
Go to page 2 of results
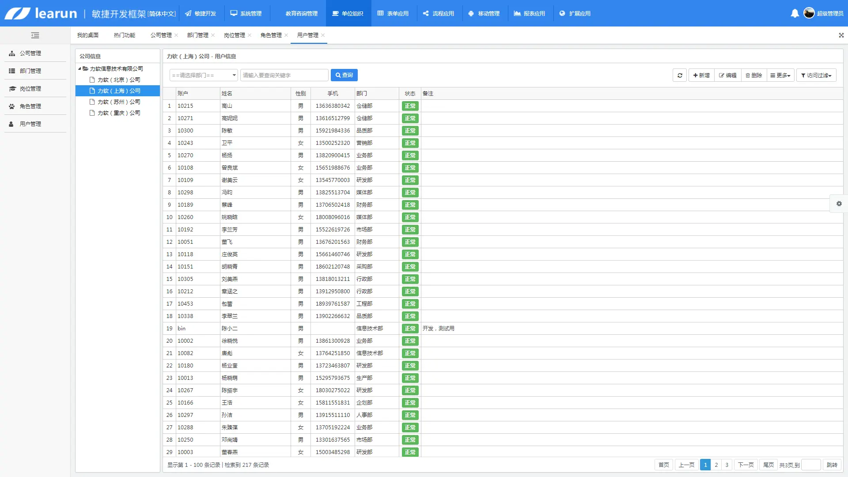[x=716, y=465]
